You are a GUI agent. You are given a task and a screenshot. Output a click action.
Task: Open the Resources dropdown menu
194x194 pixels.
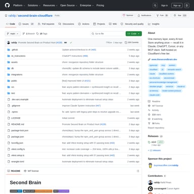[x=50, y=6]
